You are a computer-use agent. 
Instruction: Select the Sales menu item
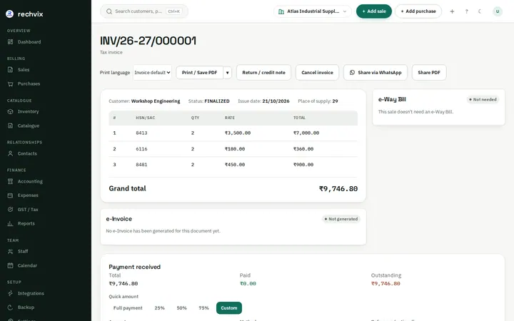pyautogui.click(x=24, y=70)
